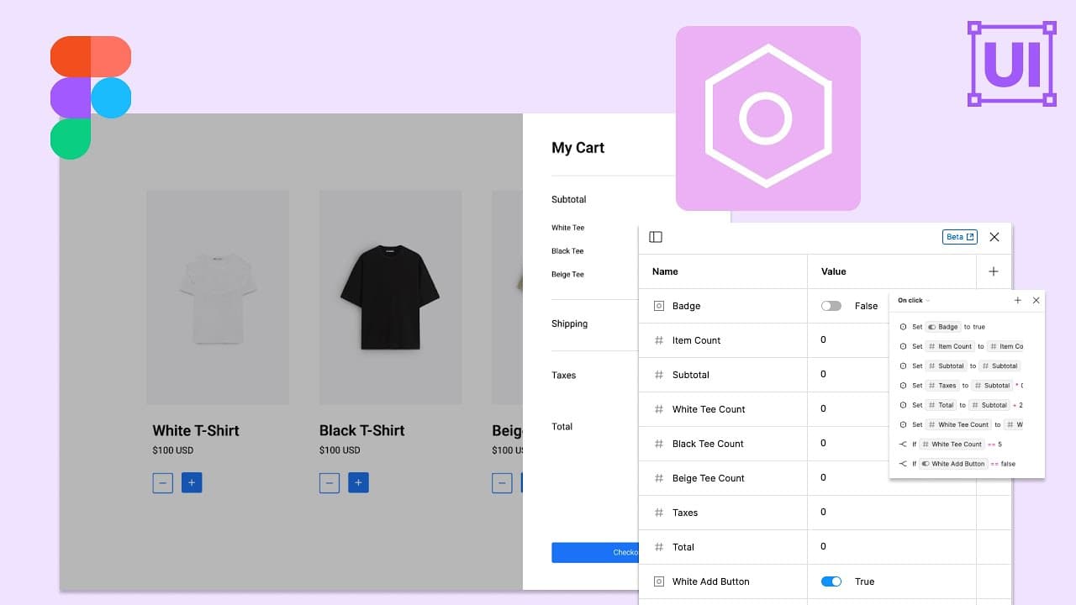Image resolution: width=1076 pixels, height=605 pixels.
Task: Click the Checkout button in My Cart
Action: 595,552
